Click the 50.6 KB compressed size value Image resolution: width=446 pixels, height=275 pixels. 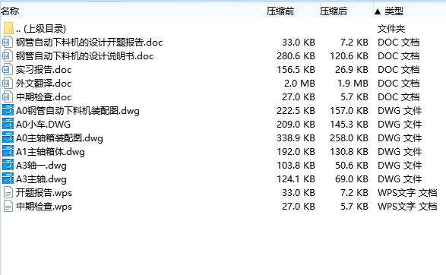click(x=352, y=165)
